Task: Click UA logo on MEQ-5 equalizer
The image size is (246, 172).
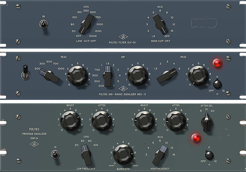Action: coord(123,89)
